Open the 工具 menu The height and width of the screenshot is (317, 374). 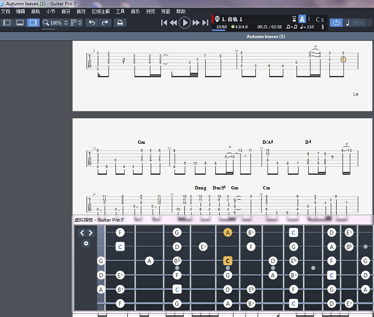pyautogui.click(x=120, y=11)
